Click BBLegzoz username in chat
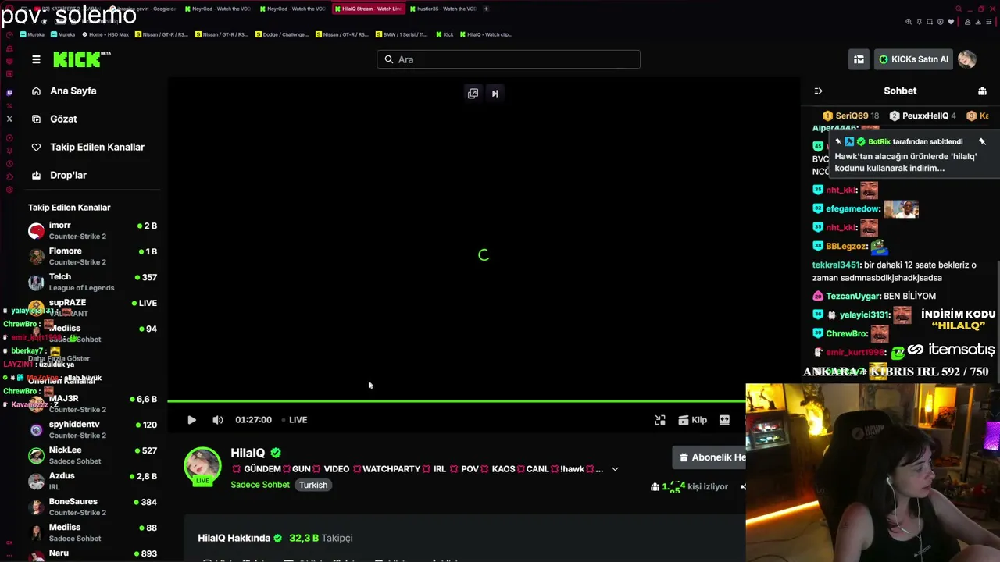1000x562 pixels. [x=848, y=246]
